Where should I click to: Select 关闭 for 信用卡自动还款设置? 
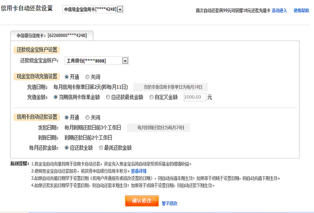point(87,117)
